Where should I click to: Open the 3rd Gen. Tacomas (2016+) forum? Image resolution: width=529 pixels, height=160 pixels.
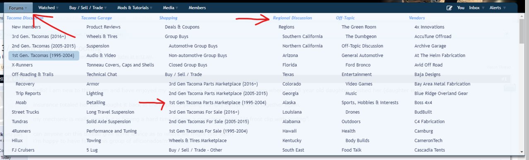(38, 36)
